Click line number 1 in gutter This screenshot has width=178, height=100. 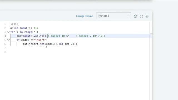[5, 24]
